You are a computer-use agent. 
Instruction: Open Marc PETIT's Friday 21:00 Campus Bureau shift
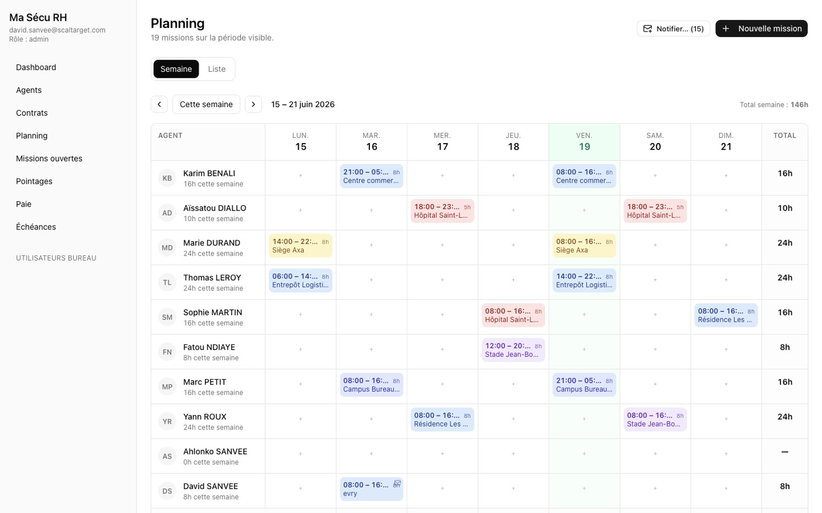click(584, 385)
